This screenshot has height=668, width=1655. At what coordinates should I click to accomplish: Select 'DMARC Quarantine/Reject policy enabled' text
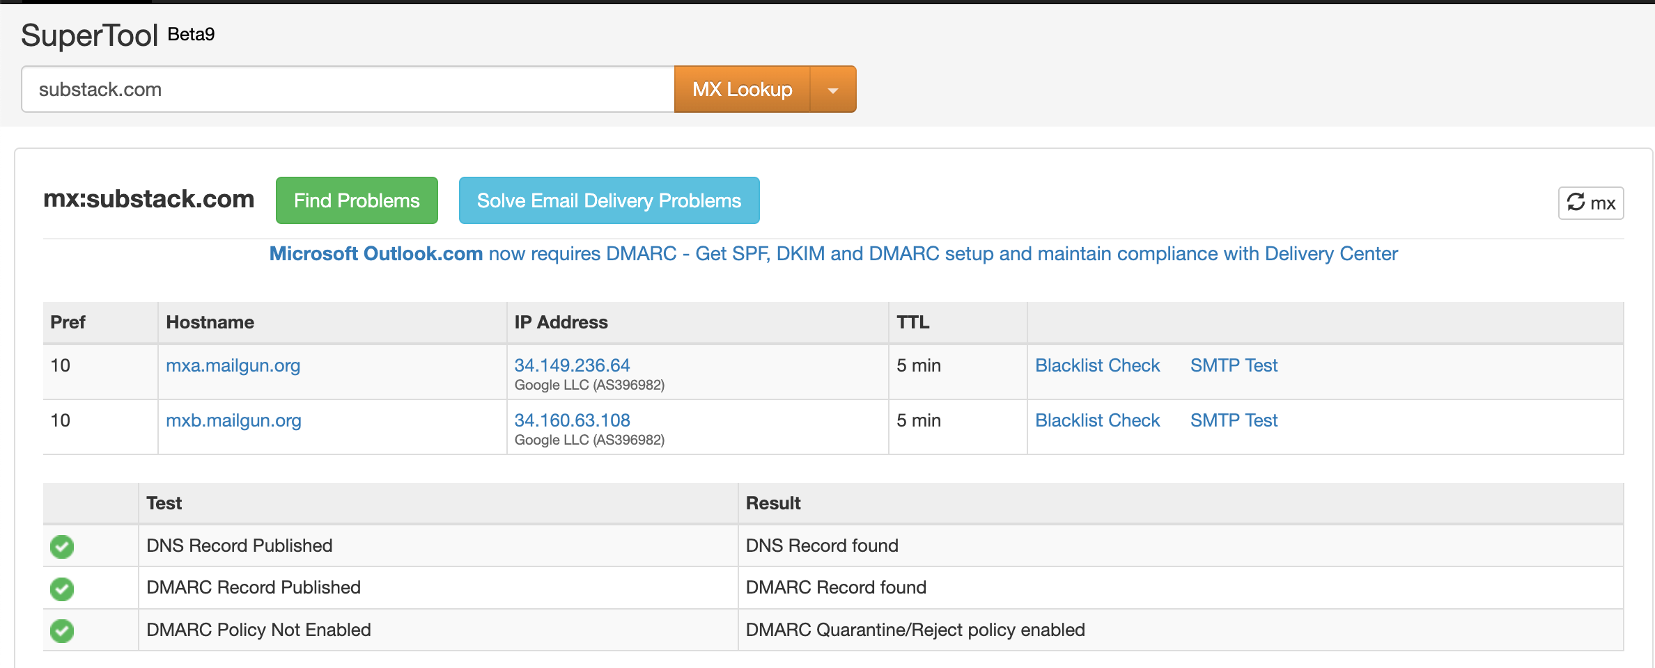point(915,630)
